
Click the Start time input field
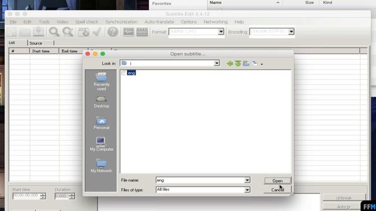[x=26, y=196]
